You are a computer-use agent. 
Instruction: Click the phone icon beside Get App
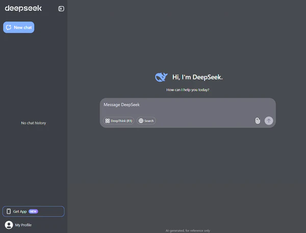9,211
